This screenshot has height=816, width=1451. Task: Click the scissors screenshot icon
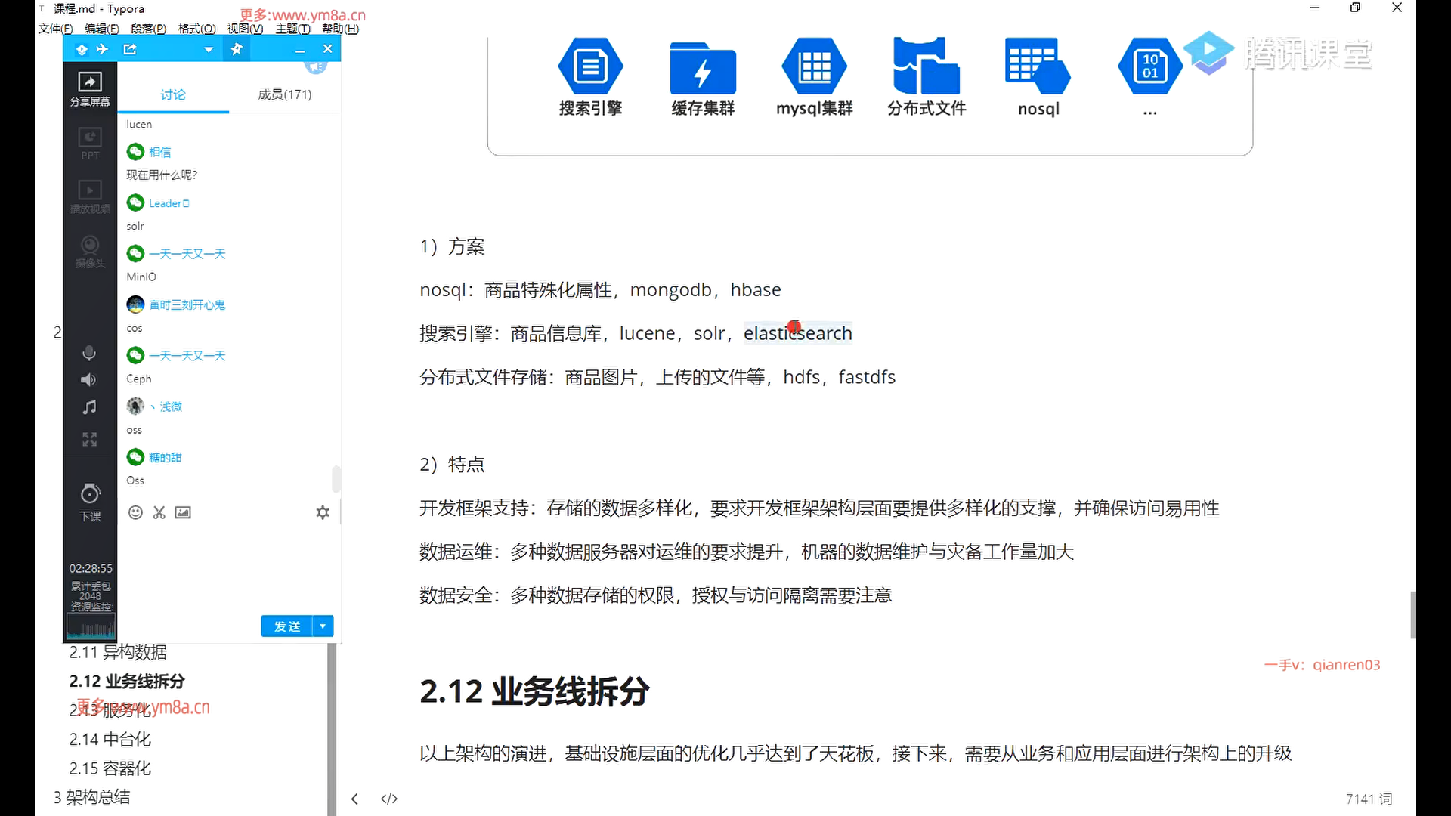[x=159, y=512]
